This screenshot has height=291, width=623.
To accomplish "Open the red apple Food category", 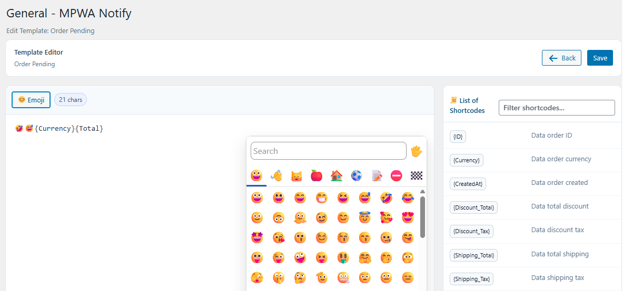I will tap(317, 175).
